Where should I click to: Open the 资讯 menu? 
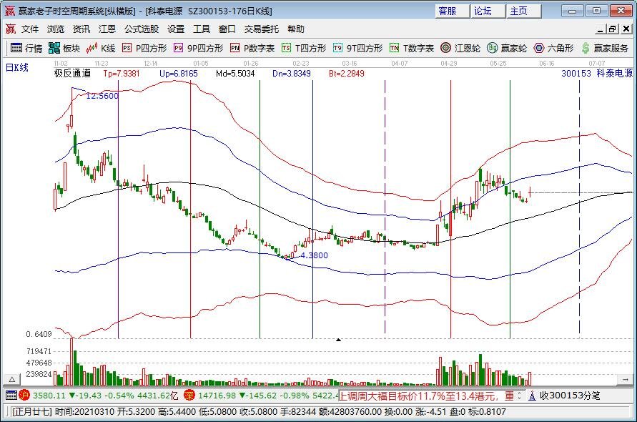[x=82, y=29]
